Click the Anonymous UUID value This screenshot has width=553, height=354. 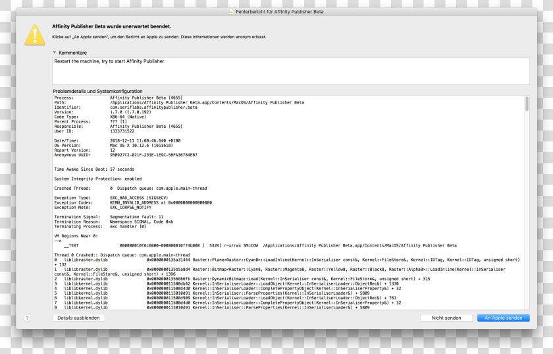[x=153, y=155]
